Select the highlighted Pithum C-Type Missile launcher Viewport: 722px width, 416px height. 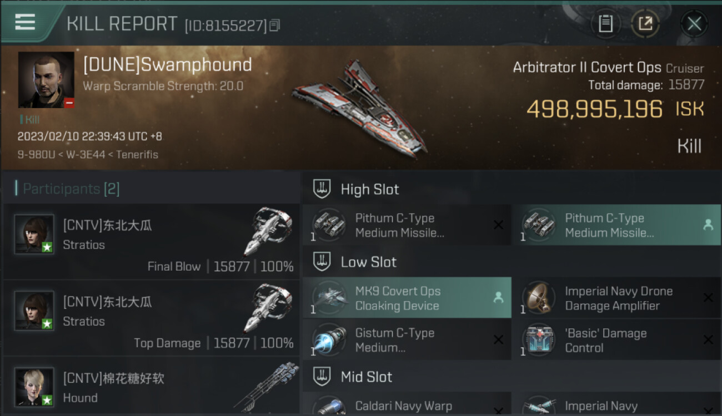pos(616,225)
